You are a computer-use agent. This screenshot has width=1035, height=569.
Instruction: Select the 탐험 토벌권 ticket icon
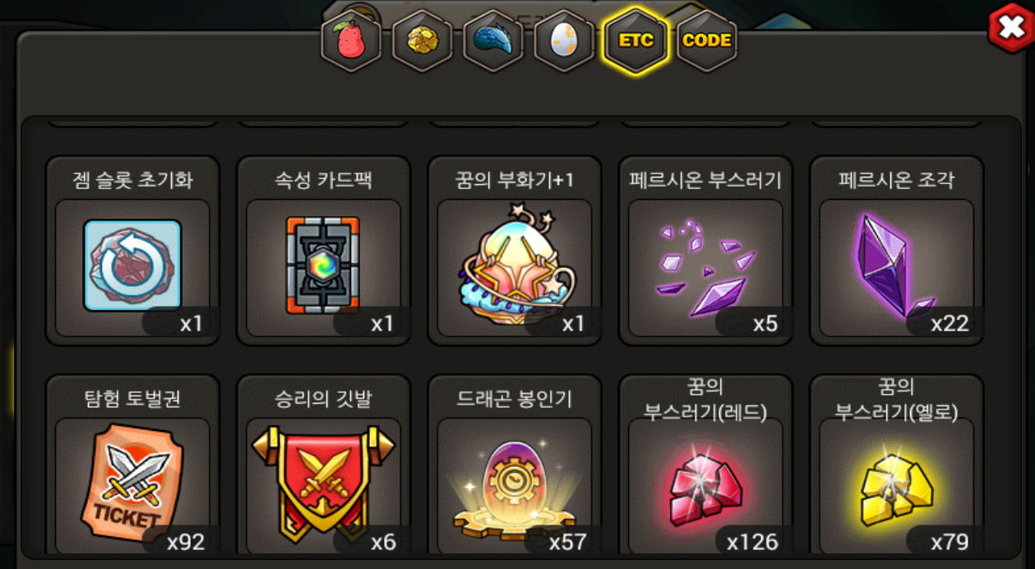click(x=132, y=483)
